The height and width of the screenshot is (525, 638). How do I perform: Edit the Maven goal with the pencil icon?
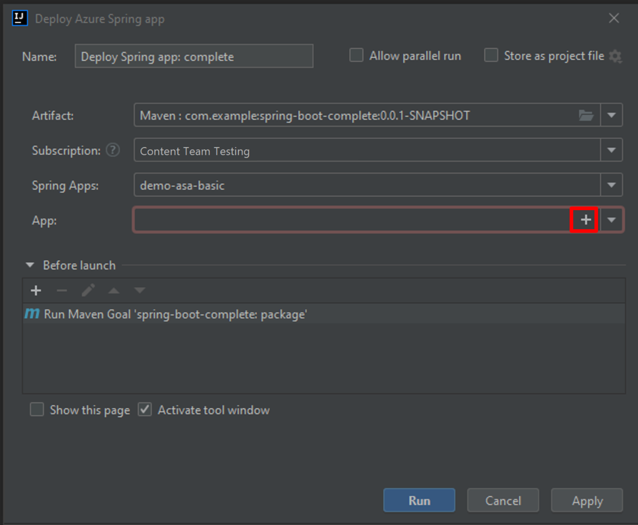88,290
